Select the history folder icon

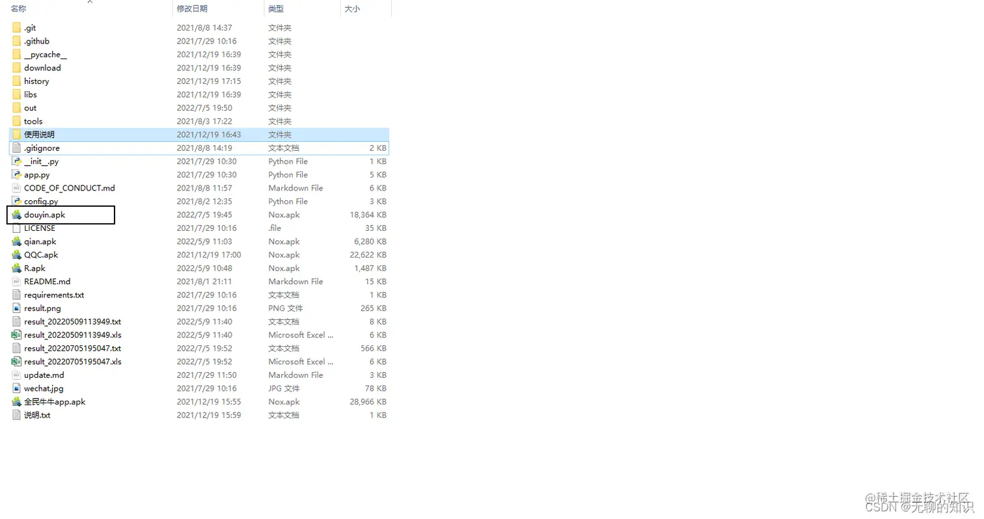tap(17, 81)
